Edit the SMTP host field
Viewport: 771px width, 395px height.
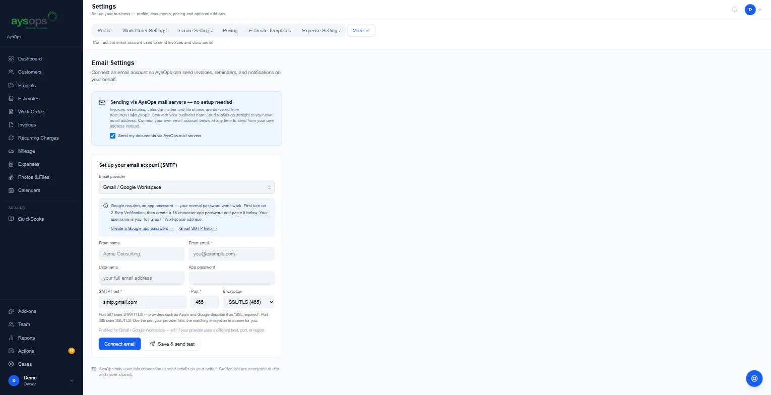tap(143, 302)
